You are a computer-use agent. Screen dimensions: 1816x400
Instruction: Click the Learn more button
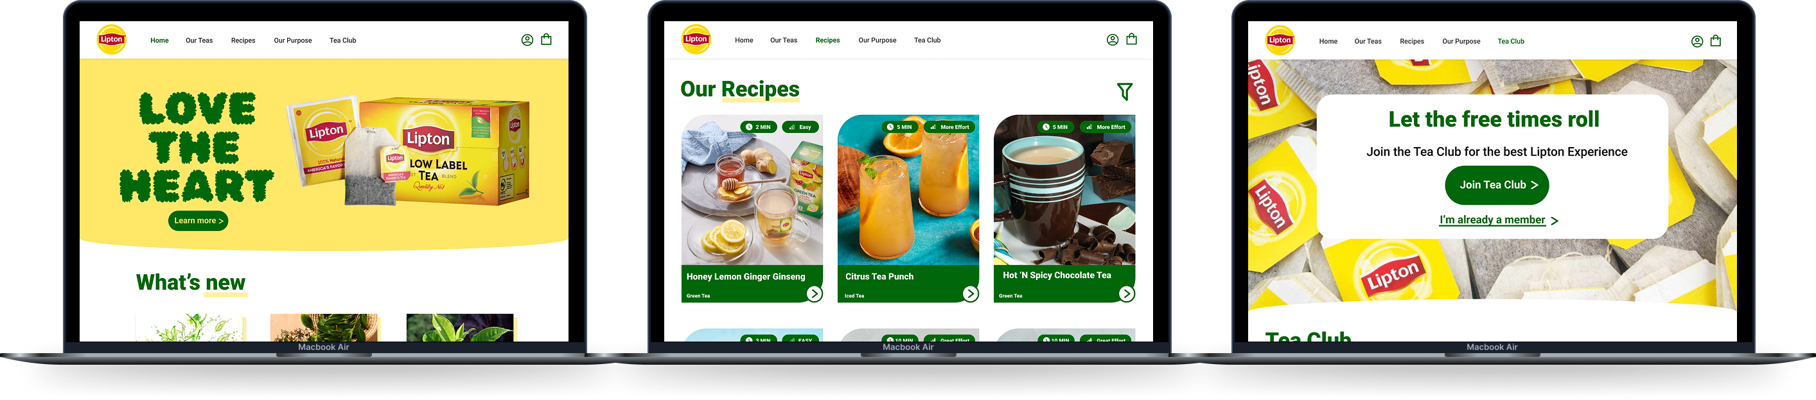[198, 220]
